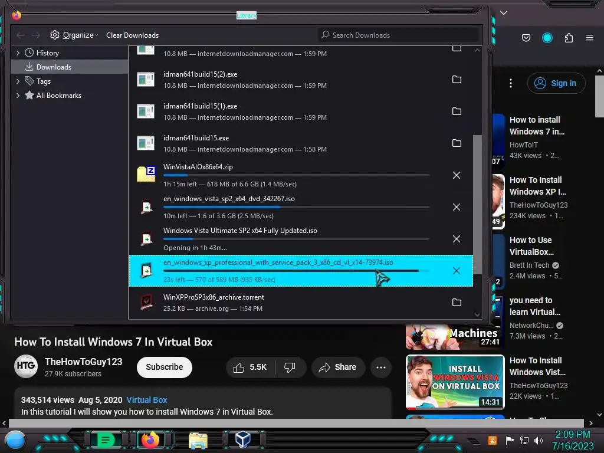Click volume speaker tray icon
Screen dimensions: 604x453
[x=538, y=440]
